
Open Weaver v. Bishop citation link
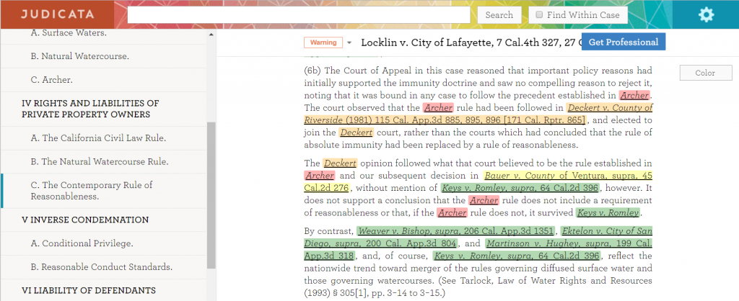point(456,231)
